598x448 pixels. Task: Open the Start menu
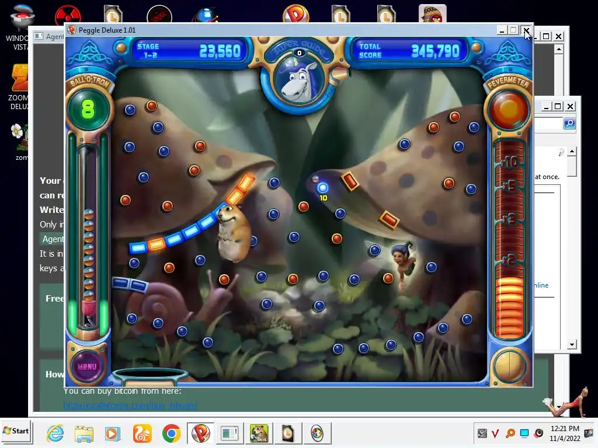coord(16,431)
